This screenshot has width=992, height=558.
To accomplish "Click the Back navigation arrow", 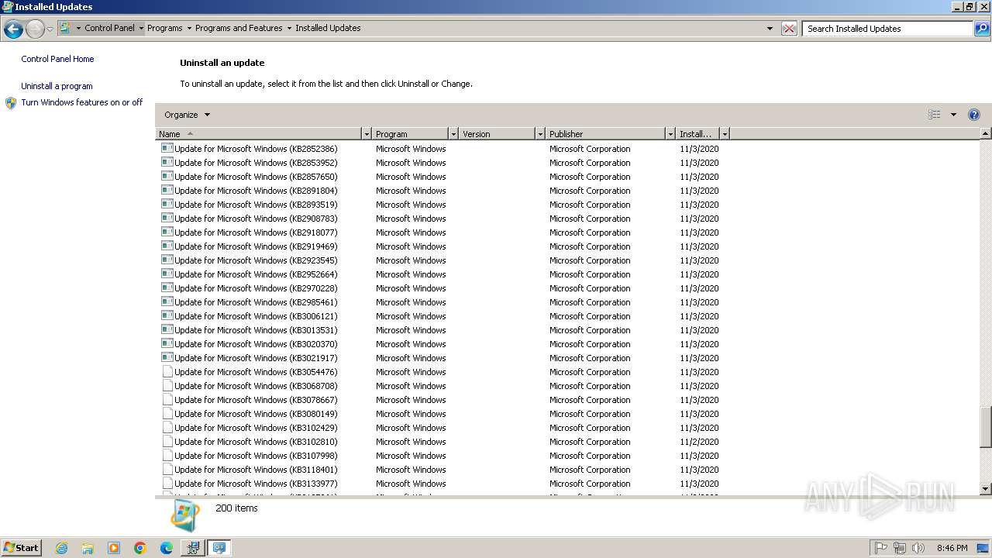I will click(x=13, y=29).
